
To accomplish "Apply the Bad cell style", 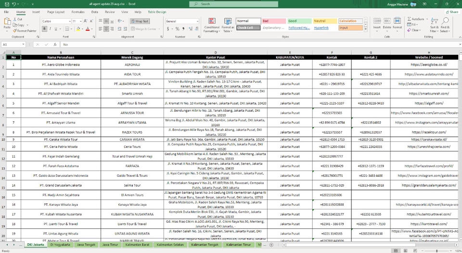I will click(x=274, y=21).
